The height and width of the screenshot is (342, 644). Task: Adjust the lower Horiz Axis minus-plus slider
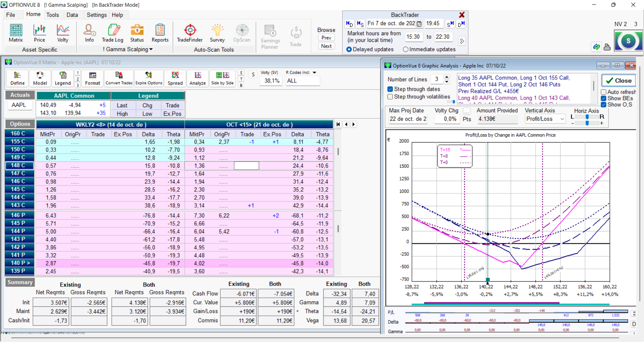(587, 123)
